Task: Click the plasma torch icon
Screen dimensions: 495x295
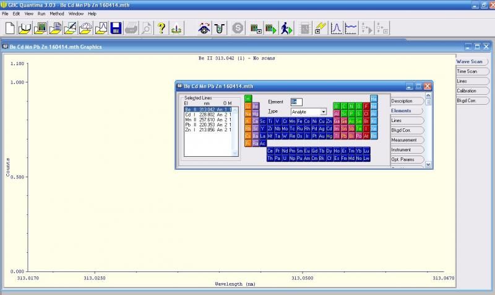Action: click(176, 28)
